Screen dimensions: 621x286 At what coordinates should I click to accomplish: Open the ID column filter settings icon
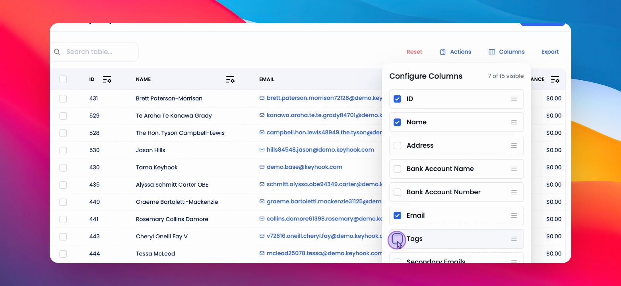pos(107,79)
